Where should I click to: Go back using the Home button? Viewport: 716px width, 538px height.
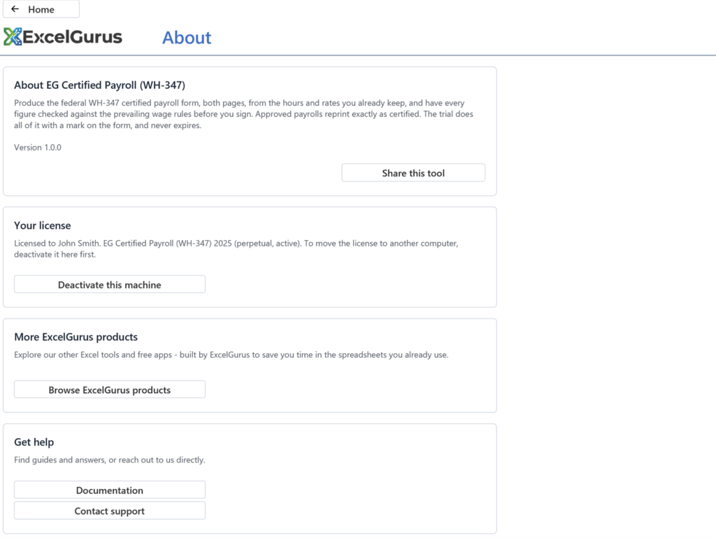click(41, 9)
